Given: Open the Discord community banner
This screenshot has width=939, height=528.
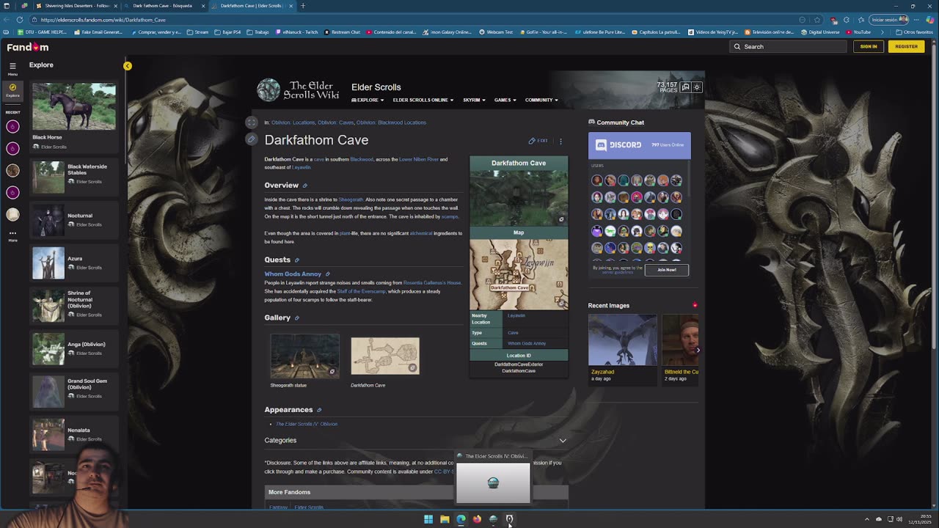Looking at the screenshot, I should pyautogui.click(x=639, y=145).
